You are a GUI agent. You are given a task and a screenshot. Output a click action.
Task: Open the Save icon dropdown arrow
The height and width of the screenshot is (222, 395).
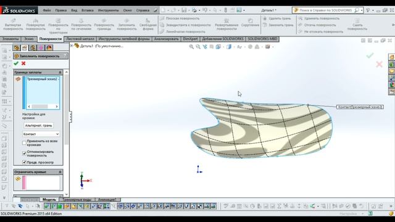pos(189,10)
